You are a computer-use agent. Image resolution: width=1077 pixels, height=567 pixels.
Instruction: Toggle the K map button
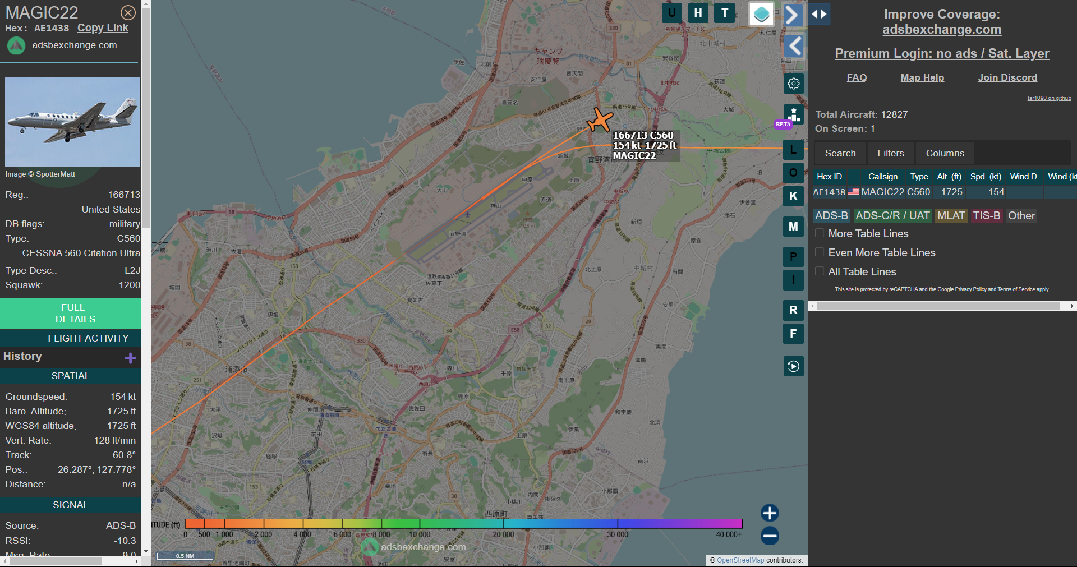793,196
